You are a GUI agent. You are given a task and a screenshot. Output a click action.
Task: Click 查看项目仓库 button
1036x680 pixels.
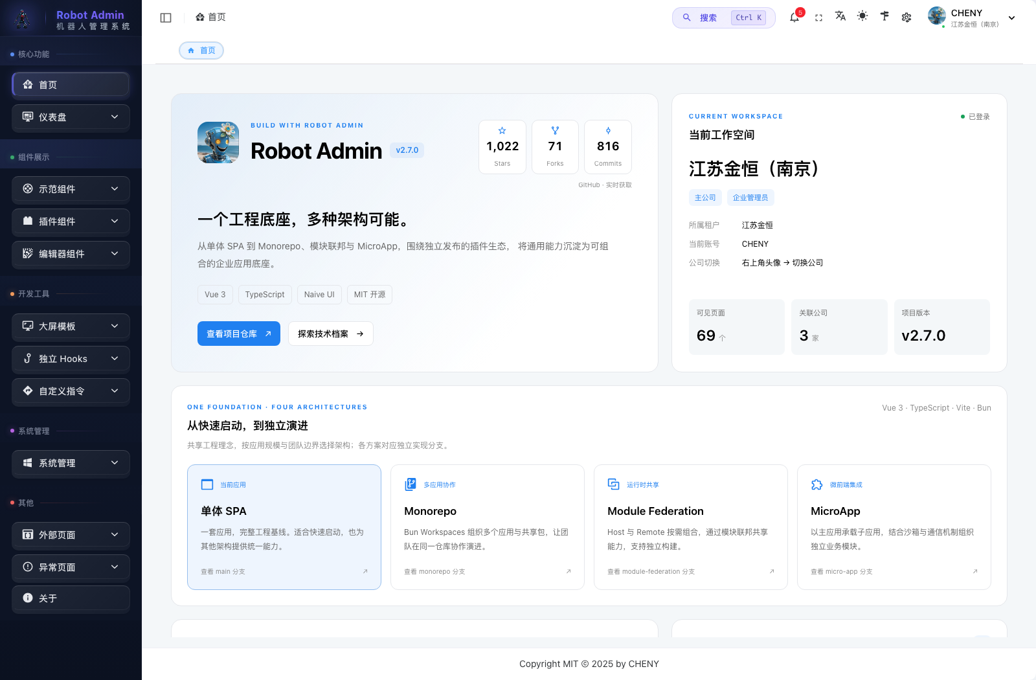pyautogui.click(x=239, y=334)
